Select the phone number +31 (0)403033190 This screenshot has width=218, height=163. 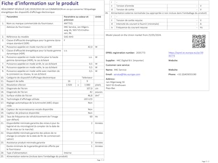(187, 74)
